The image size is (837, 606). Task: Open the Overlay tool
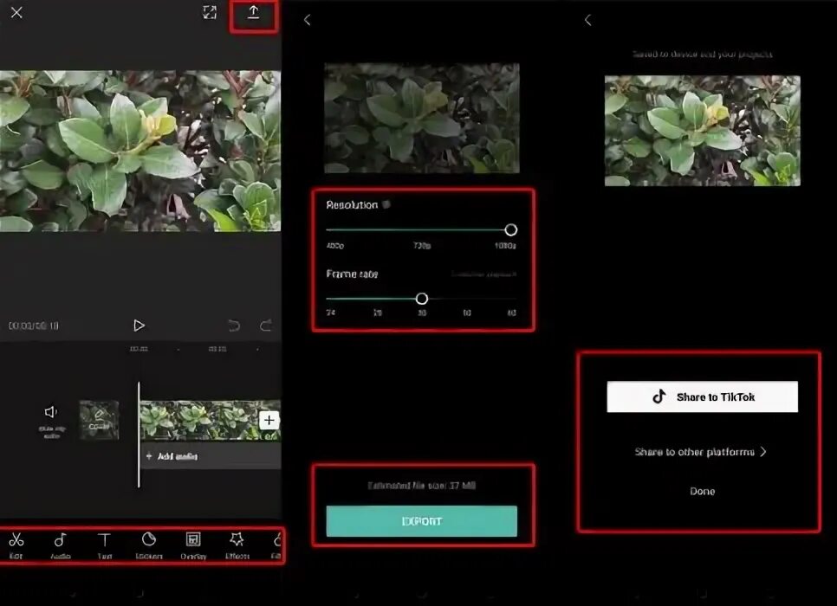click(x=193, y=545)
